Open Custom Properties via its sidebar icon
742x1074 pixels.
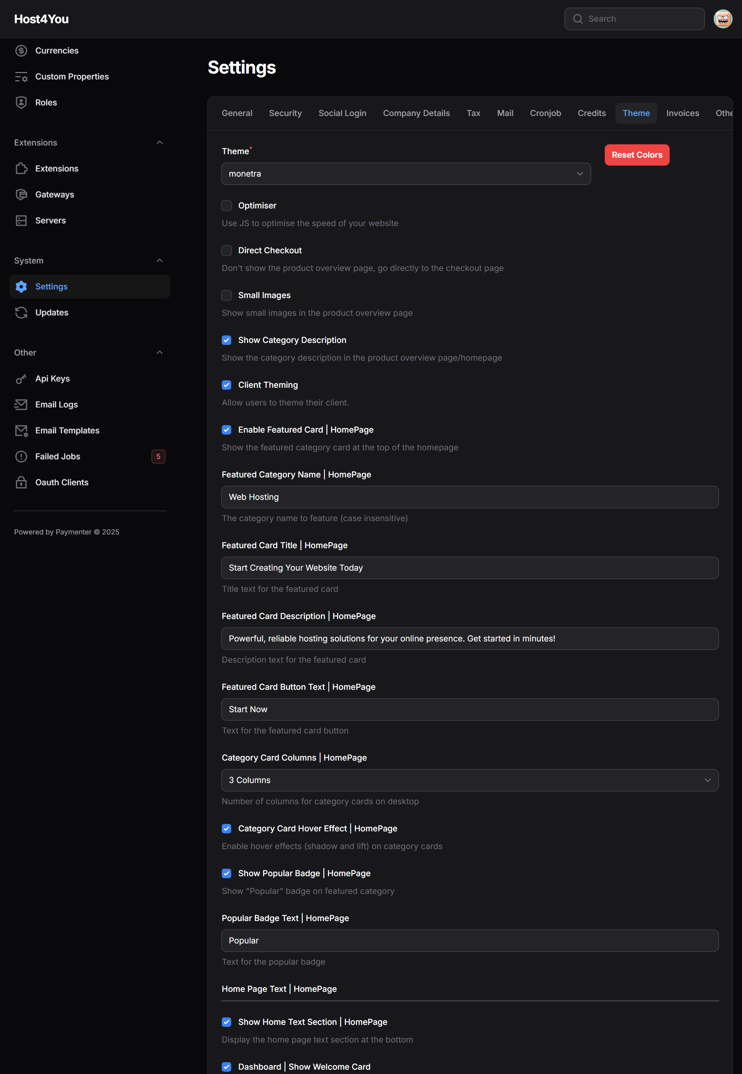point(21,77)
